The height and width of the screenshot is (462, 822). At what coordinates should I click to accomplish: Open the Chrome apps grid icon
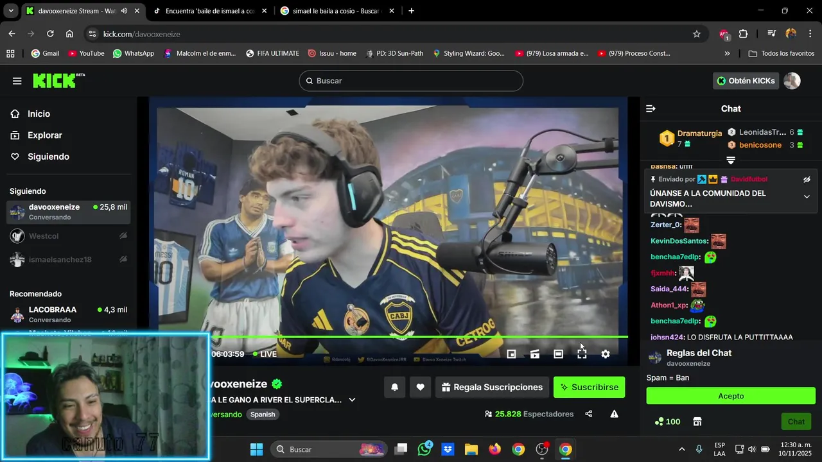click(x=10, y=53)
